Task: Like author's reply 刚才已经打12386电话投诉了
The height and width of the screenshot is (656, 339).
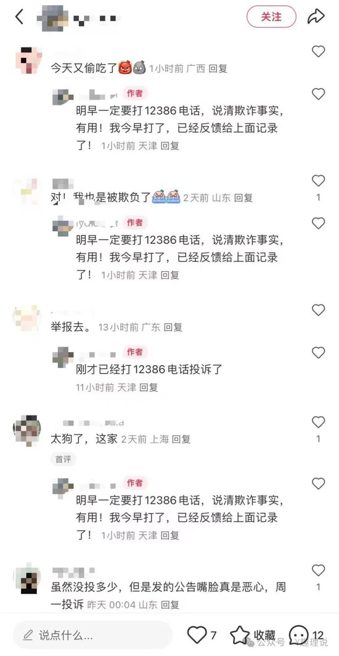Action: click(319, 353)
